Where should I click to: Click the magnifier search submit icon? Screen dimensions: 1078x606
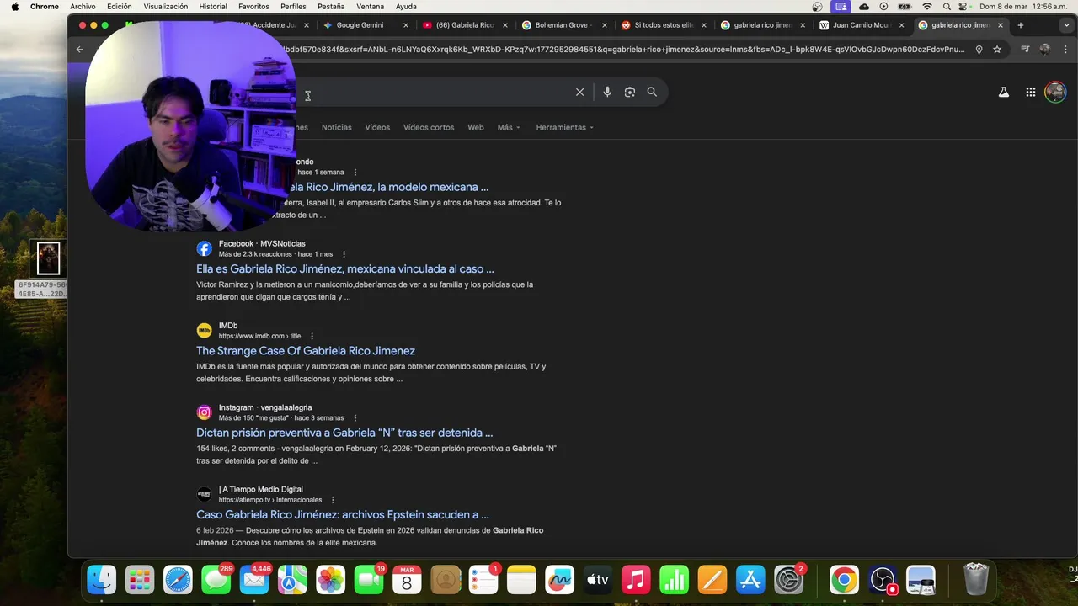[652, 92]
